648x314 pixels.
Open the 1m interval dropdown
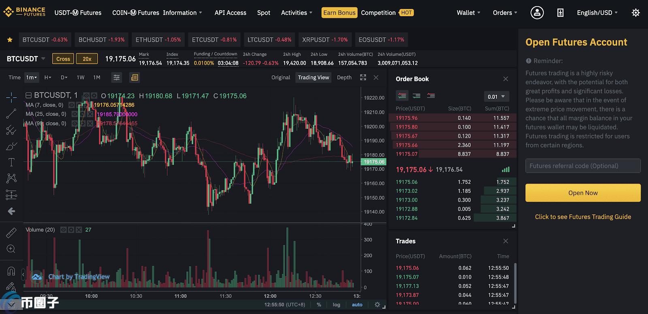[x=32, y=77]
